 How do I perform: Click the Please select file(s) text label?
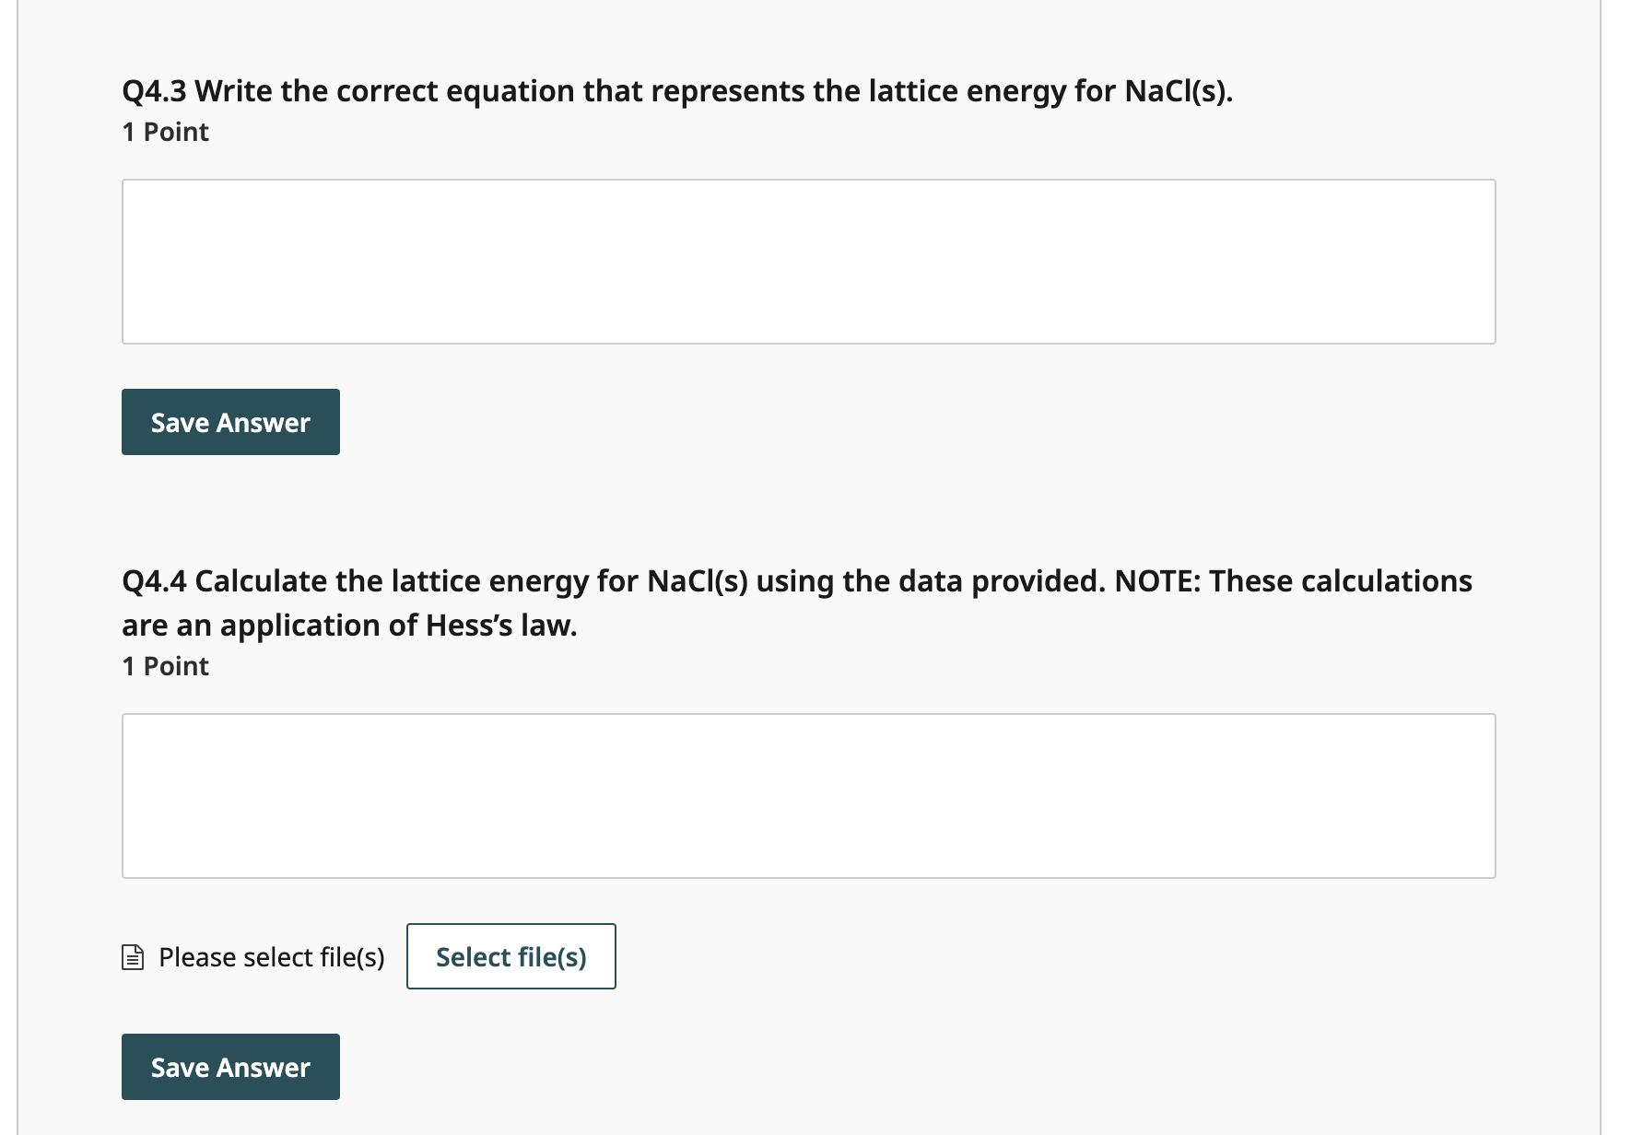pos(272,956)
